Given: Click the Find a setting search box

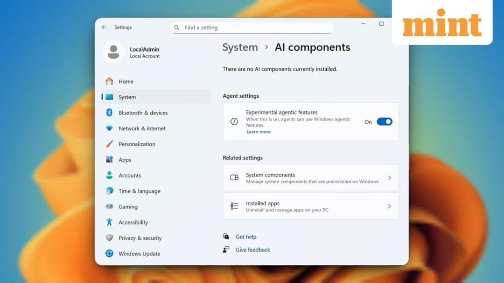Looking at the screenshot, I should (252, 27).
